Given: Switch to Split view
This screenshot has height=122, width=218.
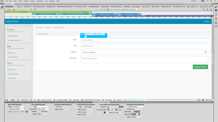Looking at the screenshot, I should pyautogui.click(x=14, y=9).
